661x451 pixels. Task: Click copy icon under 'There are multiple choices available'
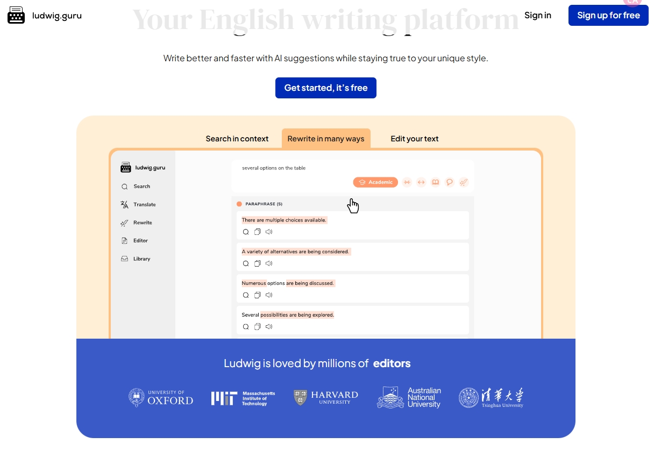(x=258, y=232)
